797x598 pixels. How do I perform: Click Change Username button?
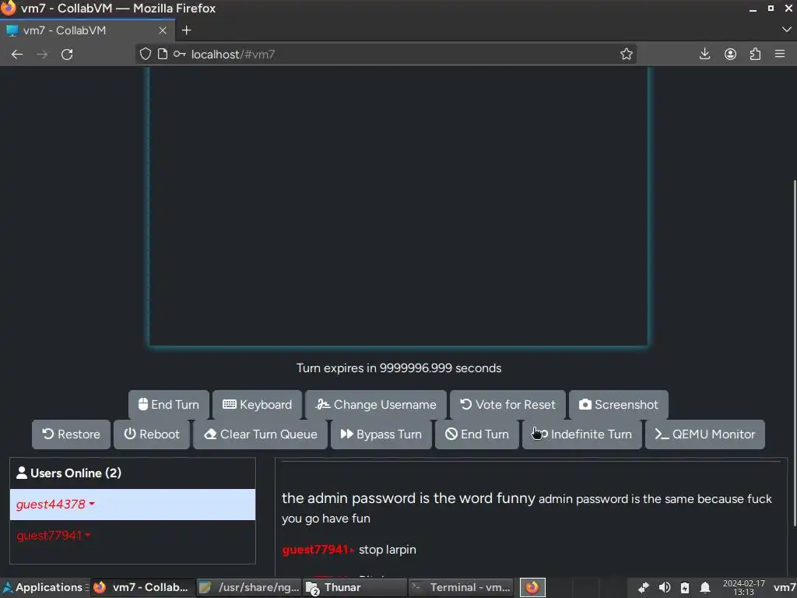pos(376,405)
